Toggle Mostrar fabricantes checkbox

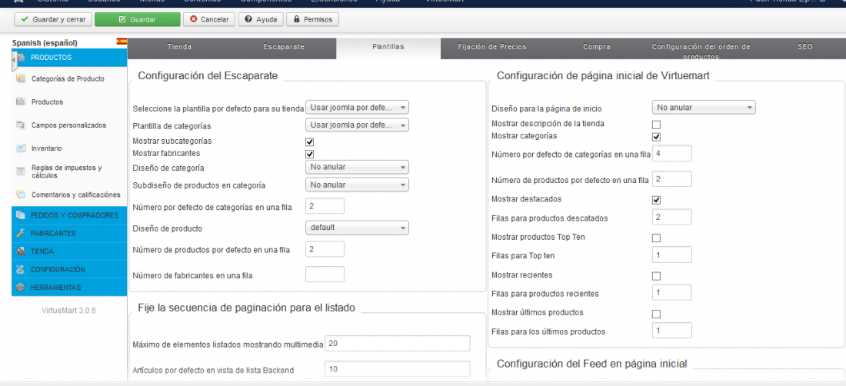310,155
